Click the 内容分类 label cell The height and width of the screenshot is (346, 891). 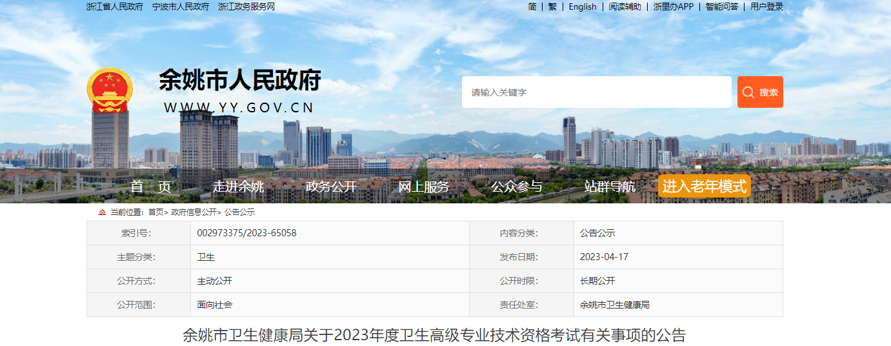pos(521,233)
